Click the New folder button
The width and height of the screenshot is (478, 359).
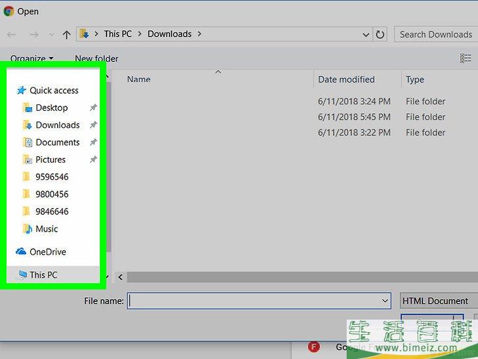(97, 58)
